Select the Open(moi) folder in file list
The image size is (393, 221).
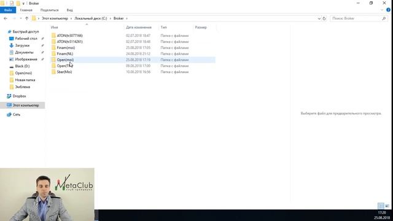[65, 60]
